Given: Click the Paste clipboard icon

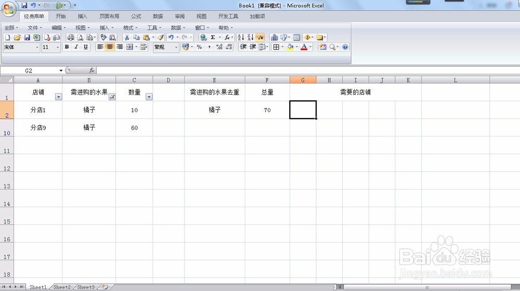Looking at the screenshot, I should pyautogui.click(x=146, y=37).
